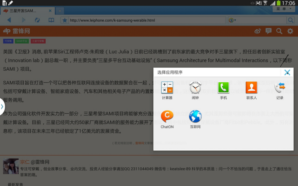Open the 雷锋网 site logo
This screenshot has height=186, width=298.
(x=17, y=31)
